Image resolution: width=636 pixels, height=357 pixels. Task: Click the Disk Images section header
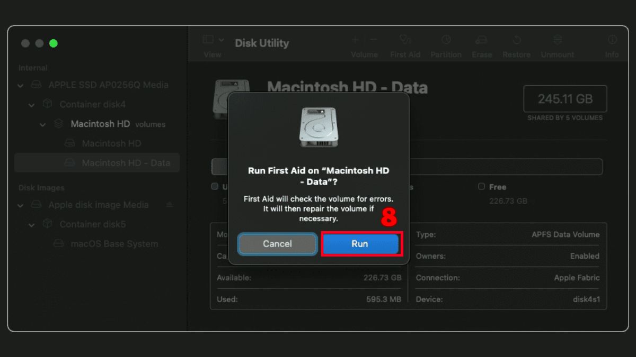tap(41, 188)
